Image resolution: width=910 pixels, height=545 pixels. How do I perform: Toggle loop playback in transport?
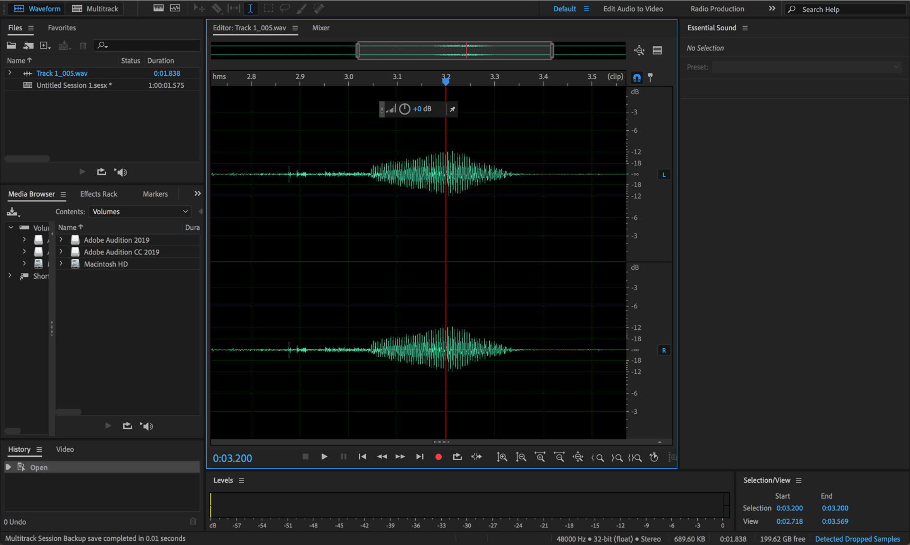457,457
